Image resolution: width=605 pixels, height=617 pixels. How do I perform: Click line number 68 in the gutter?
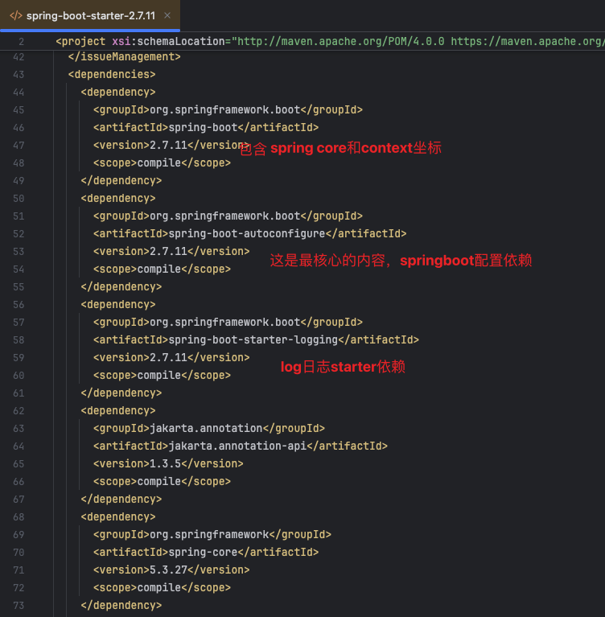pos(19,516)
